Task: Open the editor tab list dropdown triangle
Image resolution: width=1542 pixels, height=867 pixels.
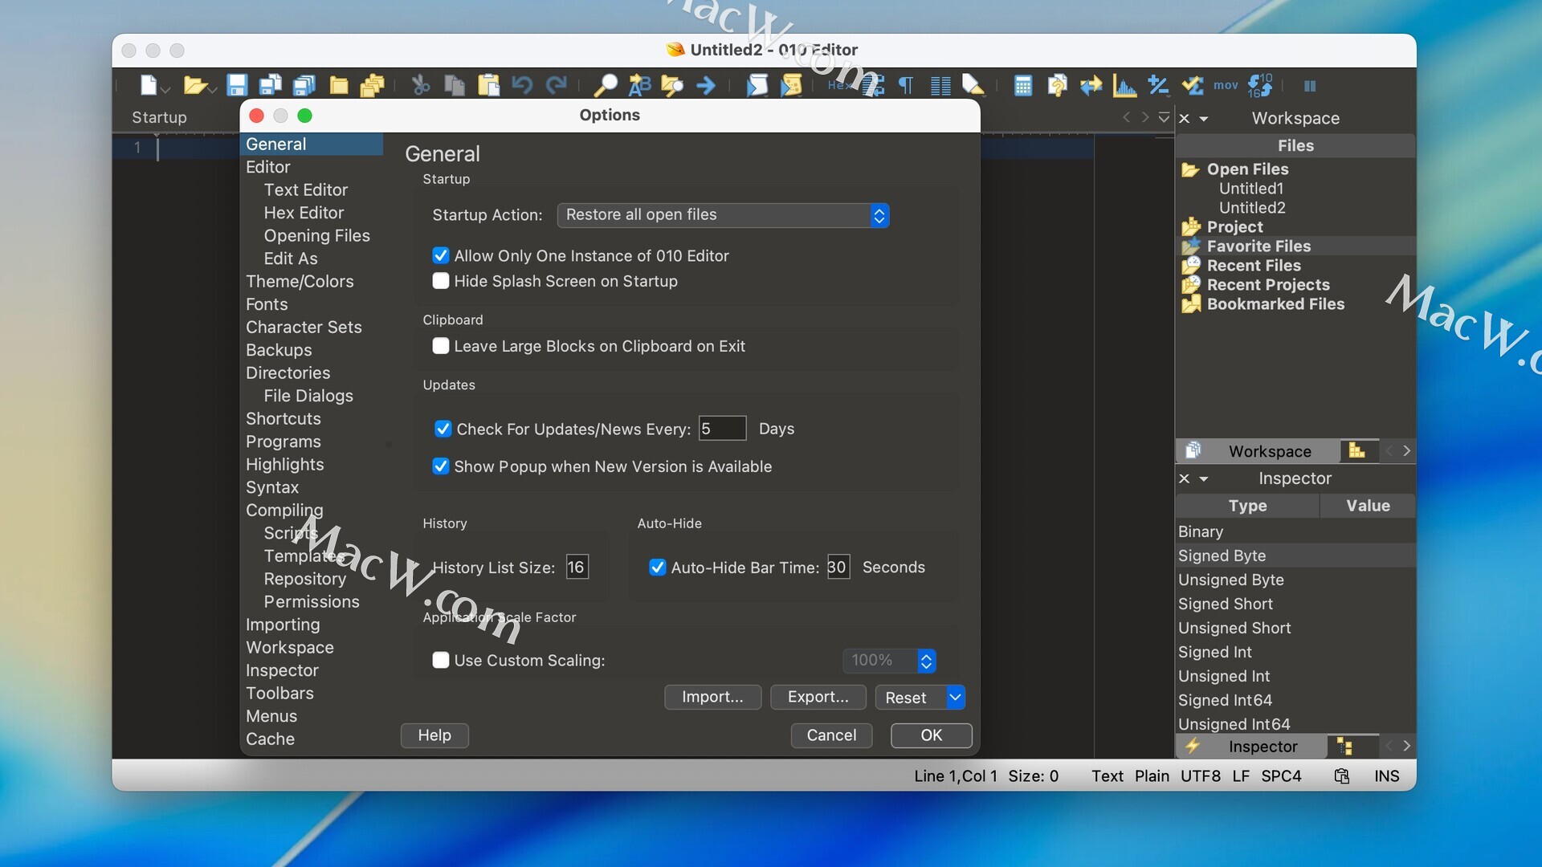Action: [1164, 118]
